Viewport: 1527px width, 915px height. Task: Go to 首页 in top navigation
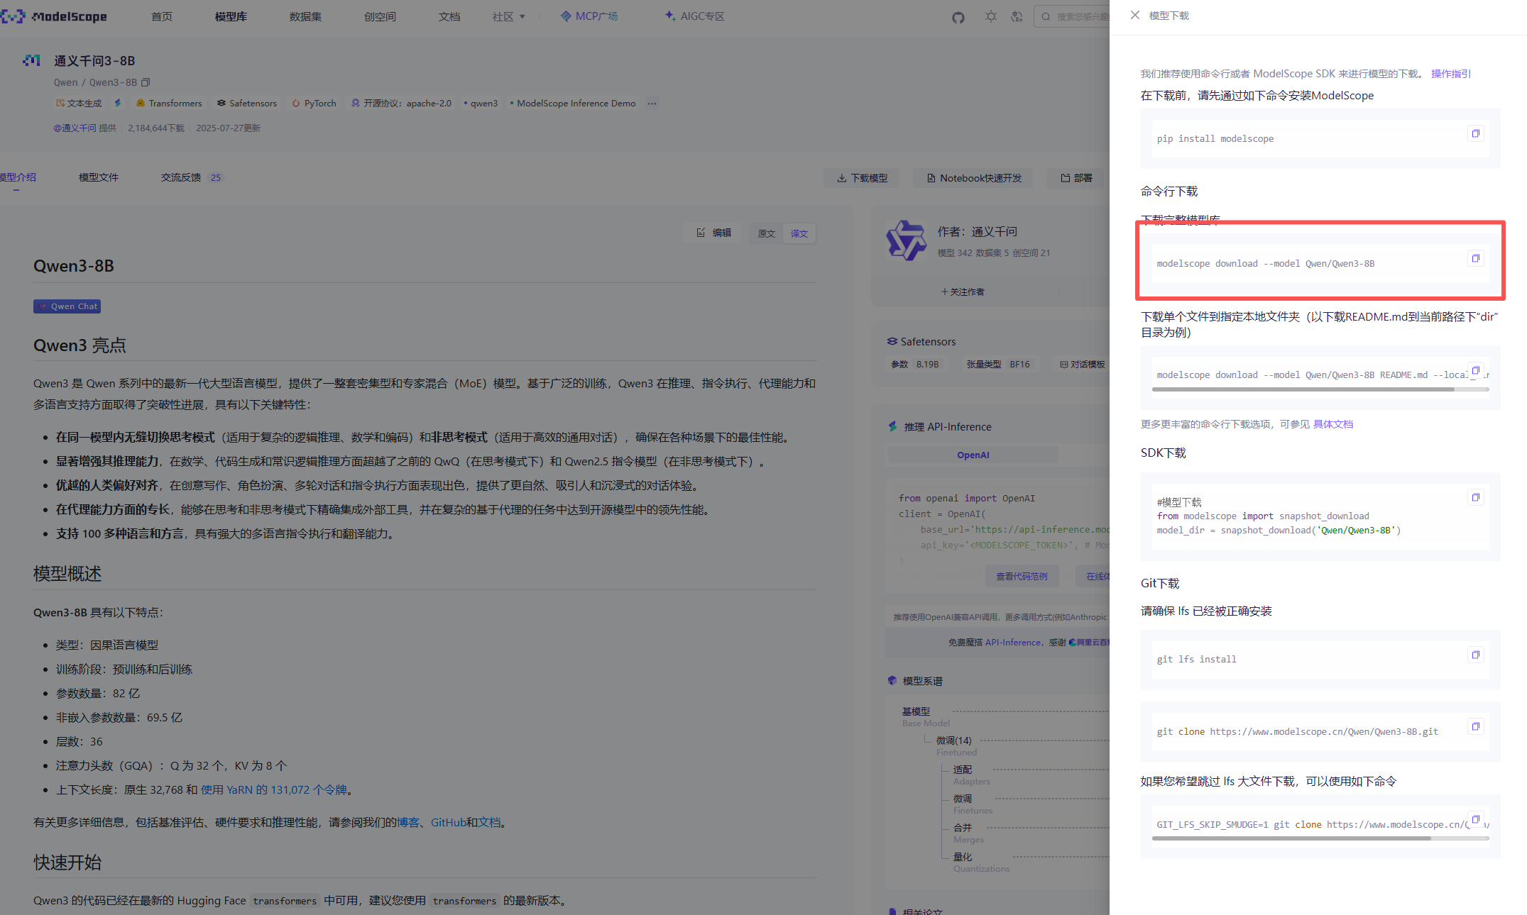(162, 16)
